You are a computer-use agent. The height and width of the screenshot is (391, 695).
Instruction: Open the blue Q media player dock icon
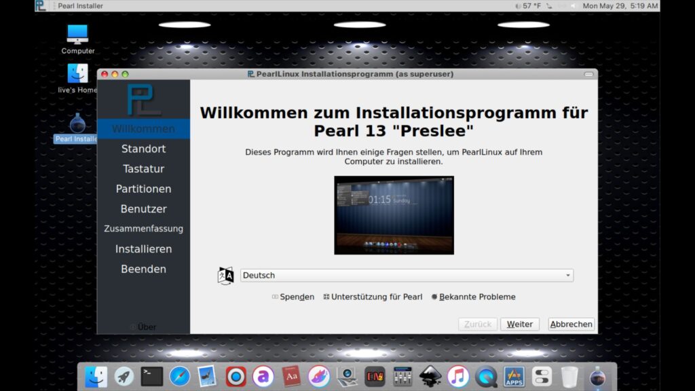[486, 377]
